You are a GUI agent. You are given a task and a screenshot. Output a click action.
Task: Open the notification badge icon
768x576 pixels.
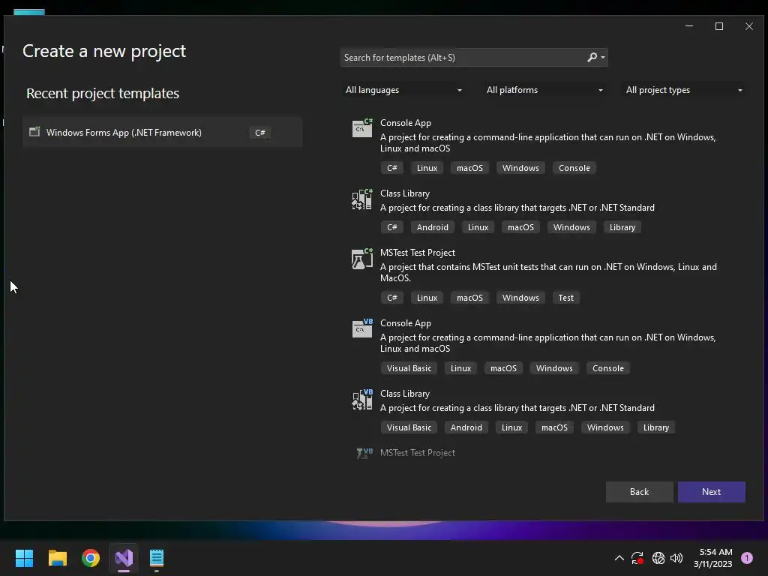pyautogui.click(x=747, y=558)
